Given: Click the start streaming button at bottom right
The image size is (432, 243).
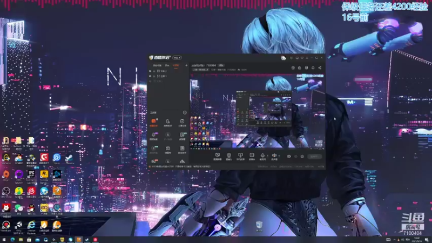Looking at the screenshot, I should coord(315,157).
